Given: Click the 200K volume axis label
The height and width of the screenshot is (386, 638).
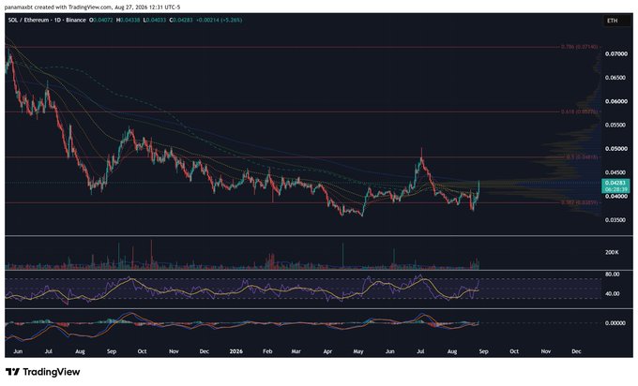Looking at the screenshot, I should [x=612, y=252].
